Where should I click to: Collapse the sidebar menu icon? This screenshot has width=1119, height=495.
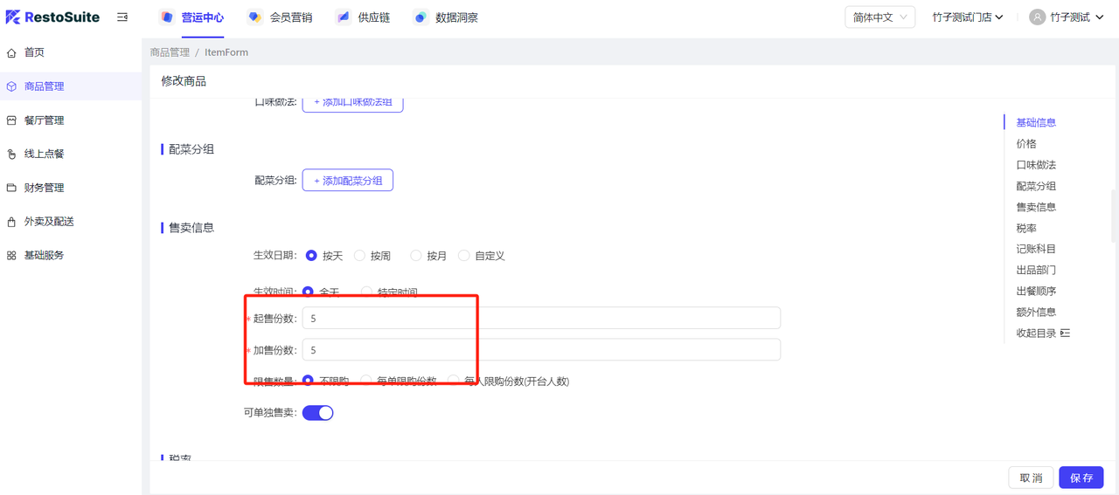coord(122,17)
